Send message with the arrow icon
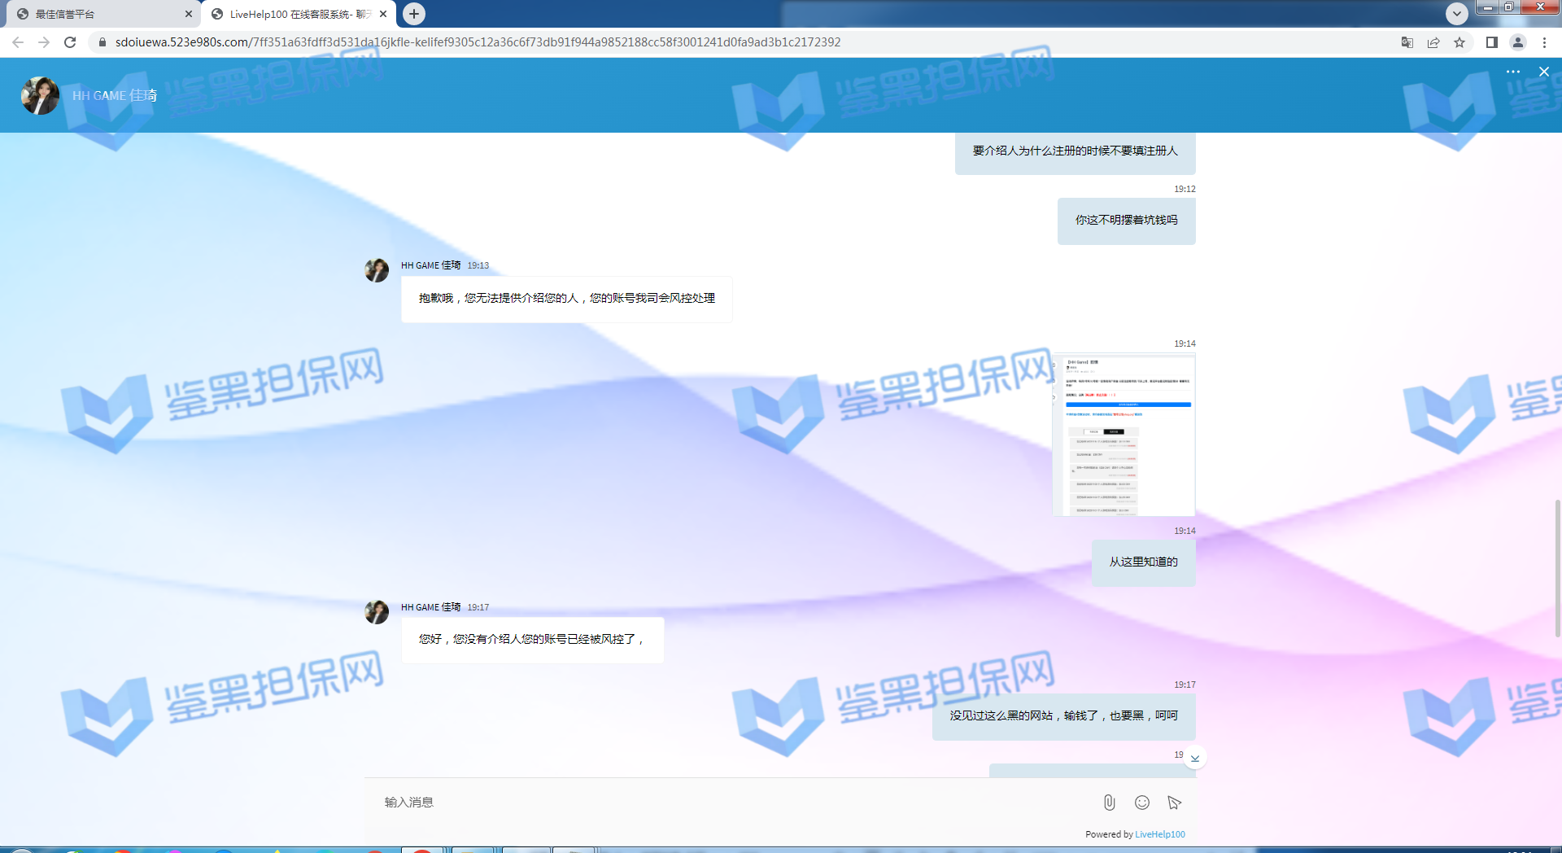The height and width of the screenshot is (853, 1562). tap(1174, 803)
